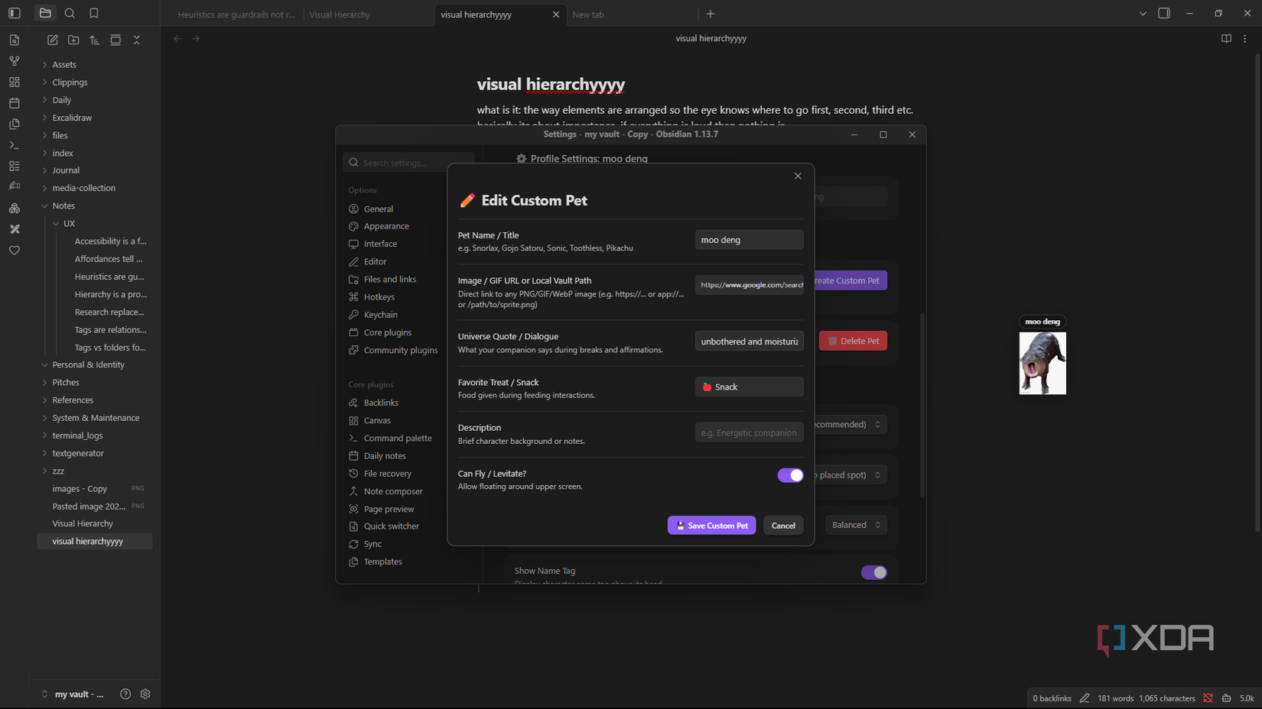1262x709 pixels.
Task: Toggle reading view book icon
Action: click(x=1226, y=38)
